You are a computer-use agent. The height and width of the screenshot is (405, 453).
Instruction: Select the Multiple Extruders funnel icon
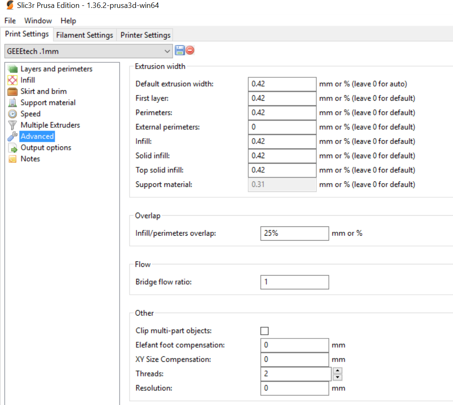(x=13, y=125)
